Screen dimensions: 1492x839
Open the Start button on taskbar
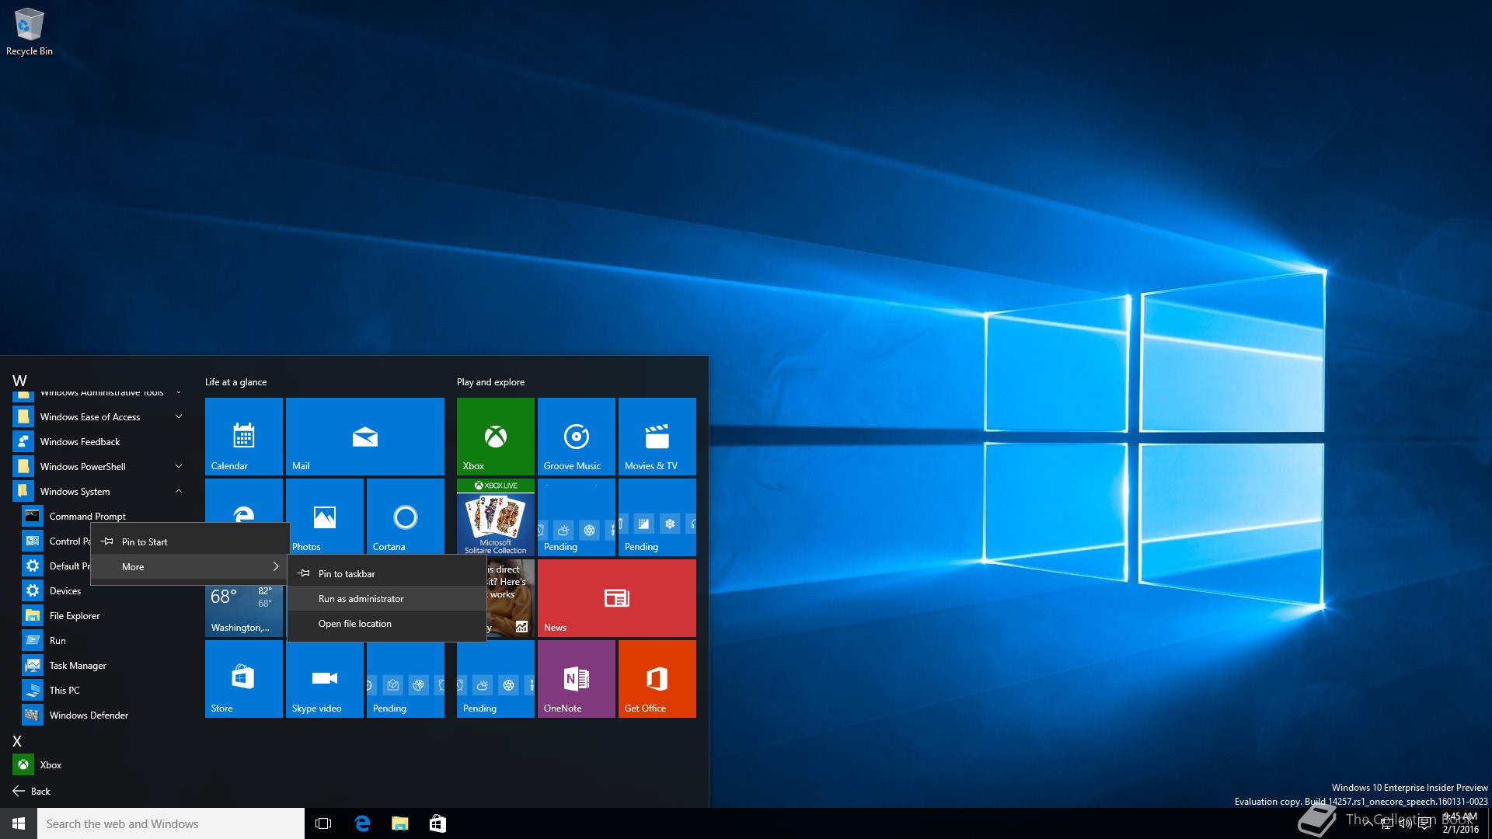click(19, 823)
